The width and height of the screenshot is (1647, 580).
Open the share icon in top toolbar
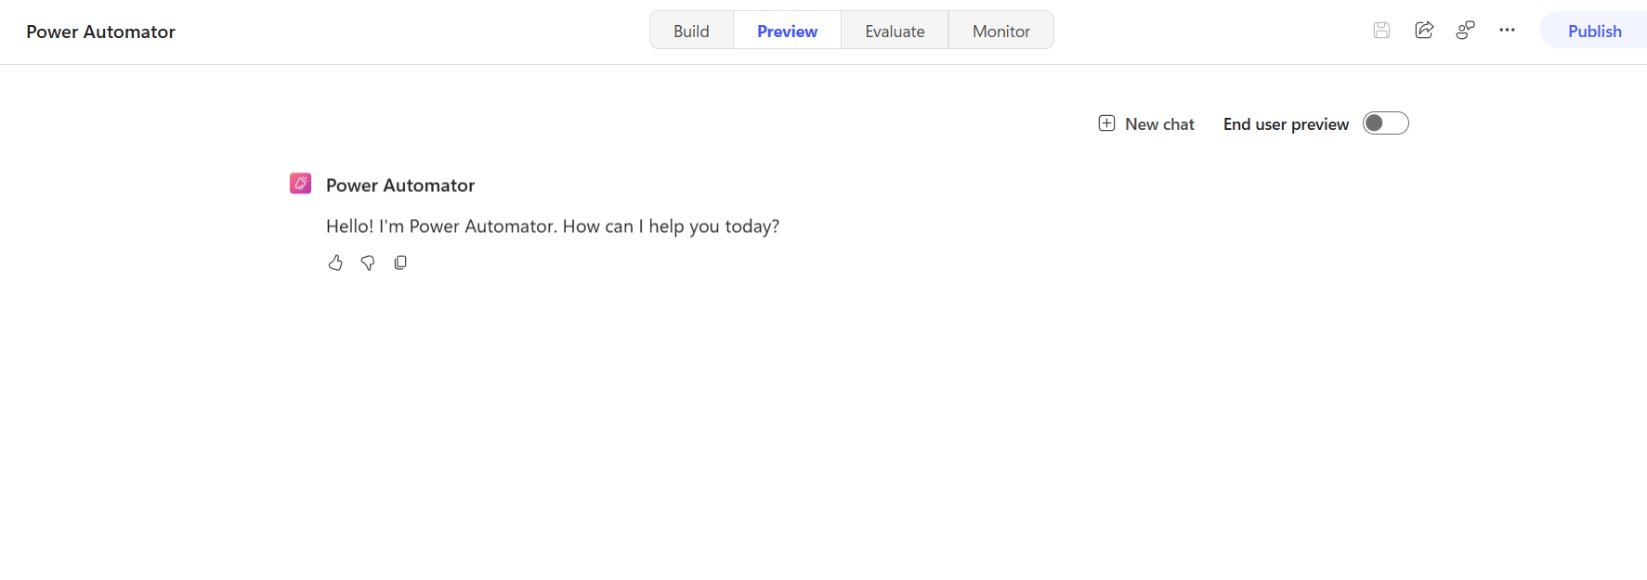coord(1424,30)
